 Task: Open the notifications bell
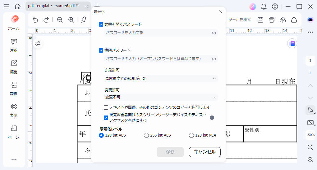(264, 7)
